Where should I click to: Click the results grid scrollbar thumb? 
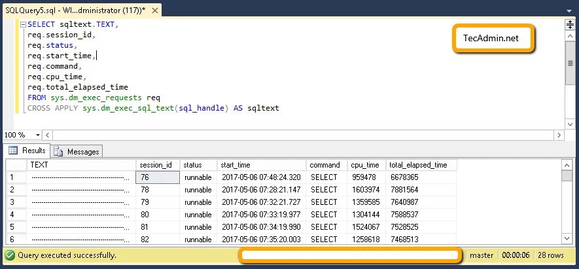[x=567, y=175]
